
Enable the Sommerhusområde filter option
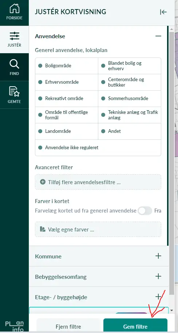pos(130,99)
